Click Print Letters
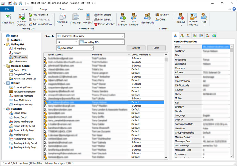This screenshot has height=166, width=237. tap(103, 15)
